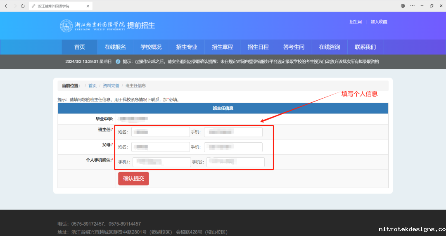Click the 资料完善 breadcrumb link
The image size is (446, 236).
(111, 85)
